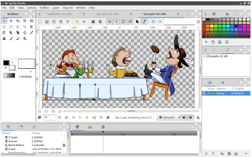Screen dimensions: 252x157
Task: Click the canvas horizontal scrollbar
Action: coord(131,111)
